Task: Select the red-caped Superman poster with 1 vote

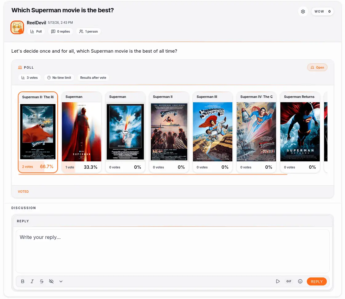Action: [x=82, y=132]
